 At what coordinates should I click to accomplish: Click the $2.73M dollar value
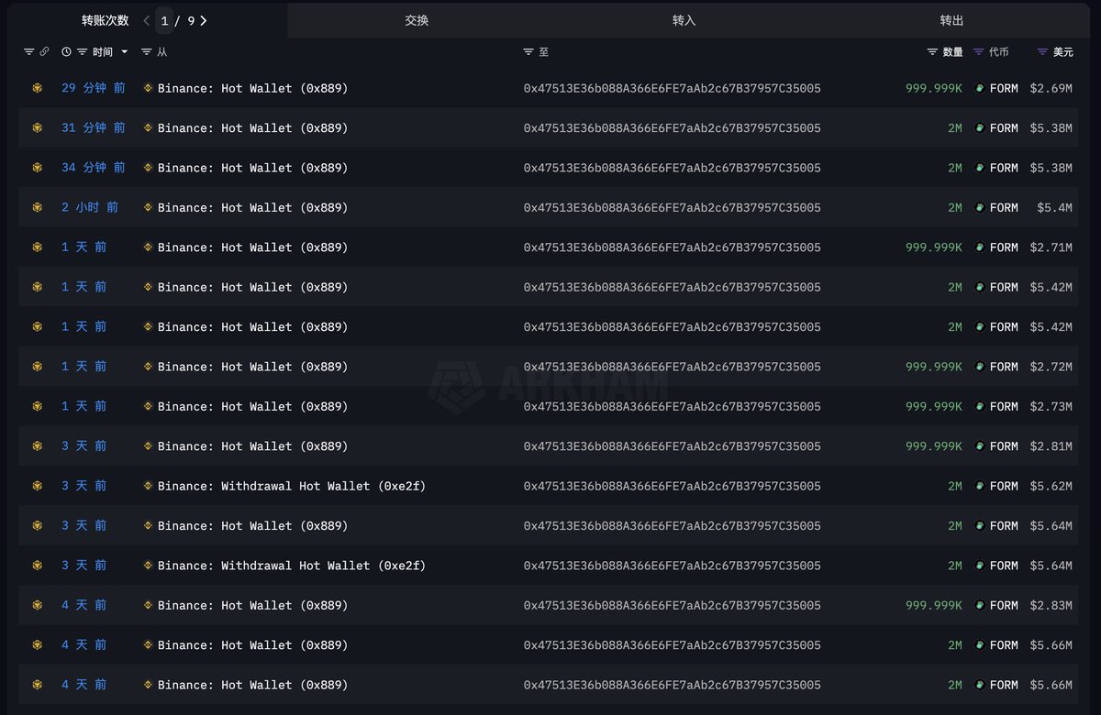click(1051, 406)
